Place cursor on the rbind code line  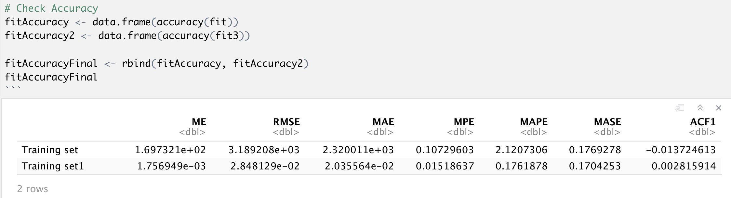pos(156,63)
